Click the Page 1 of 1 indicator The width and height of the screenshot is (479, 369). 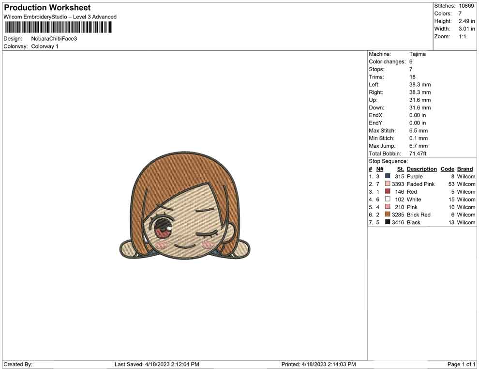461,364
